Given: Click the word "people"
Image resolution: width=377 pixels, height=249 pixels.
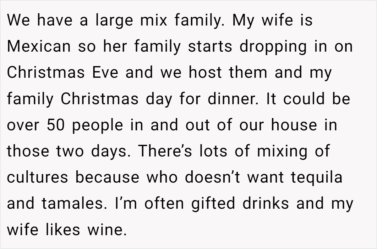Looking at the screenshot, I should (x=98, y=125).
